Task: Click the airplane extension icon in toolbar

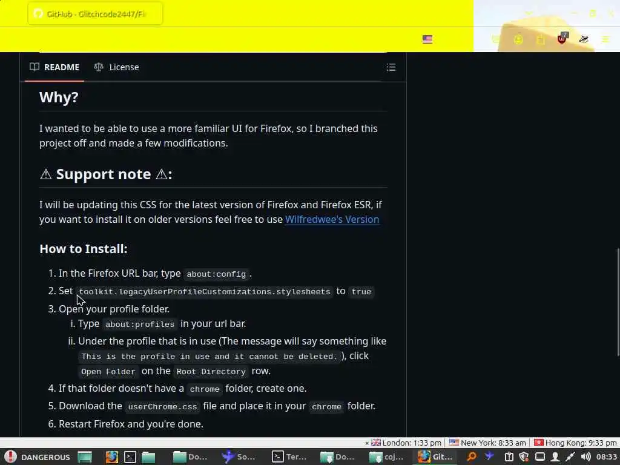Action: [584, 39]
